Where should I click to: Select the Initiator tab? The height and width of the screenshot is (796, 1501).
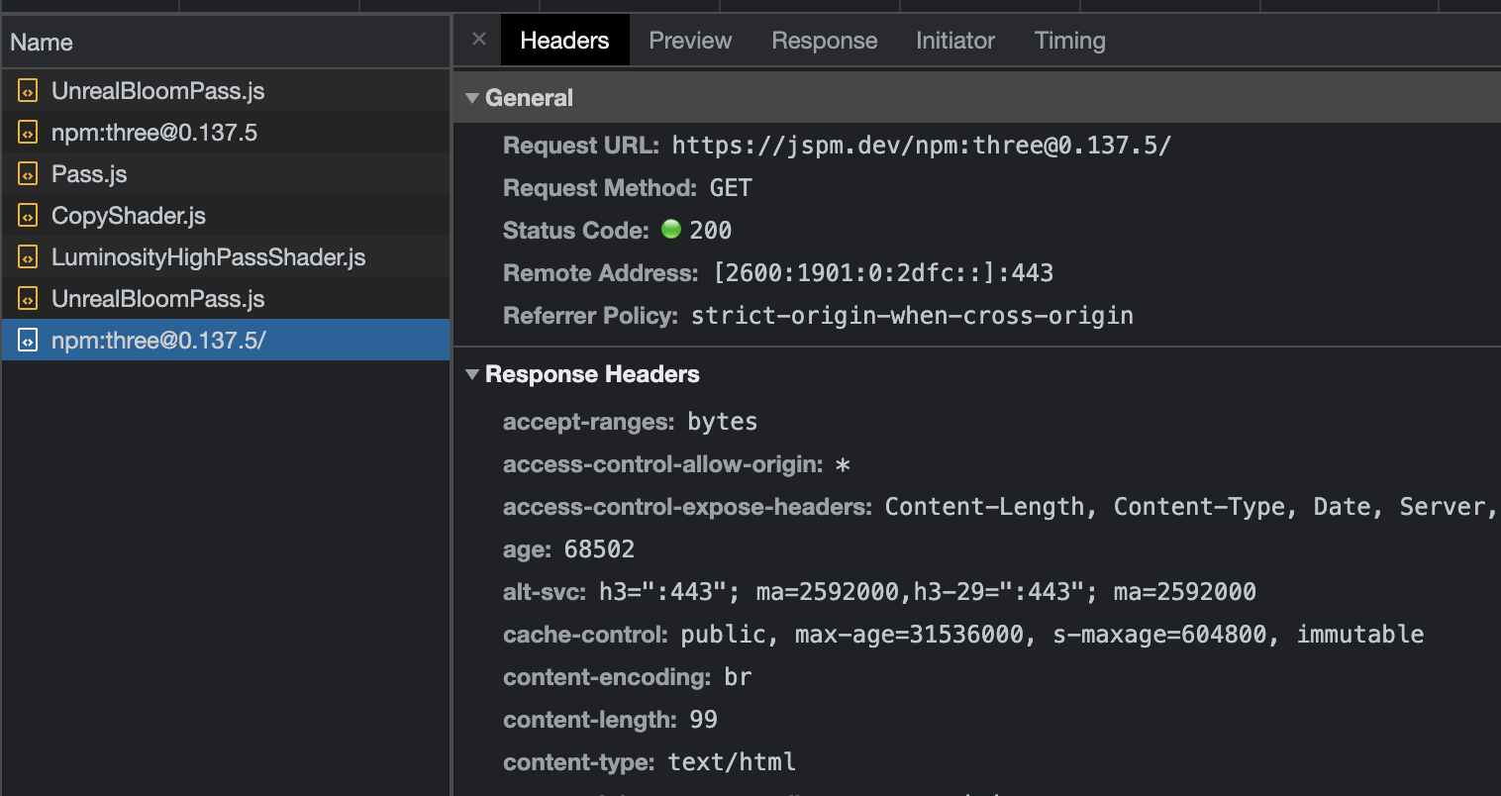(954, 40)
